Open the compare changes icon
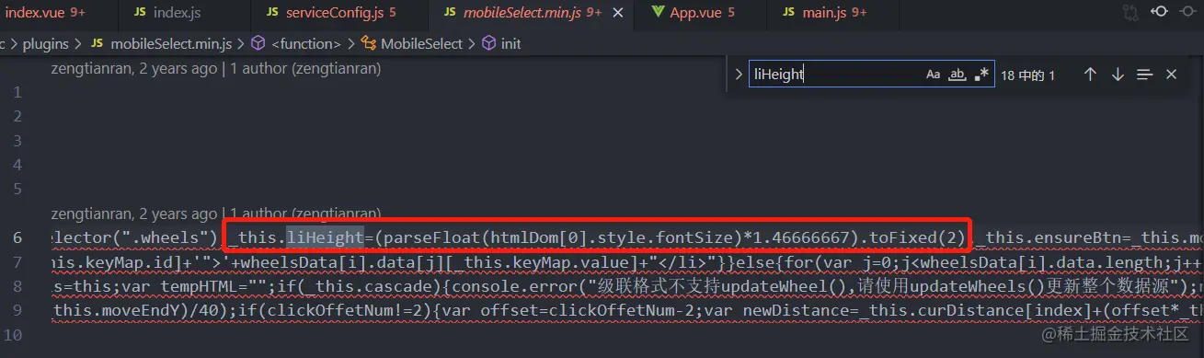 (1130, 13)
